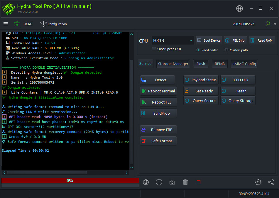The width and height of the screenshot is (279, 198).
Task: Click the CPU UID button
Action: tap(238, 80)
